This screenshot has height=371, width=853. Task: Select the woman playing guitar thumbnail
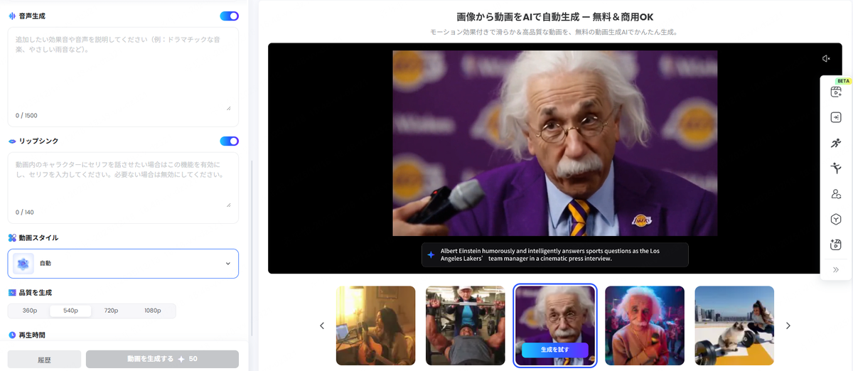tap(375, 326)
